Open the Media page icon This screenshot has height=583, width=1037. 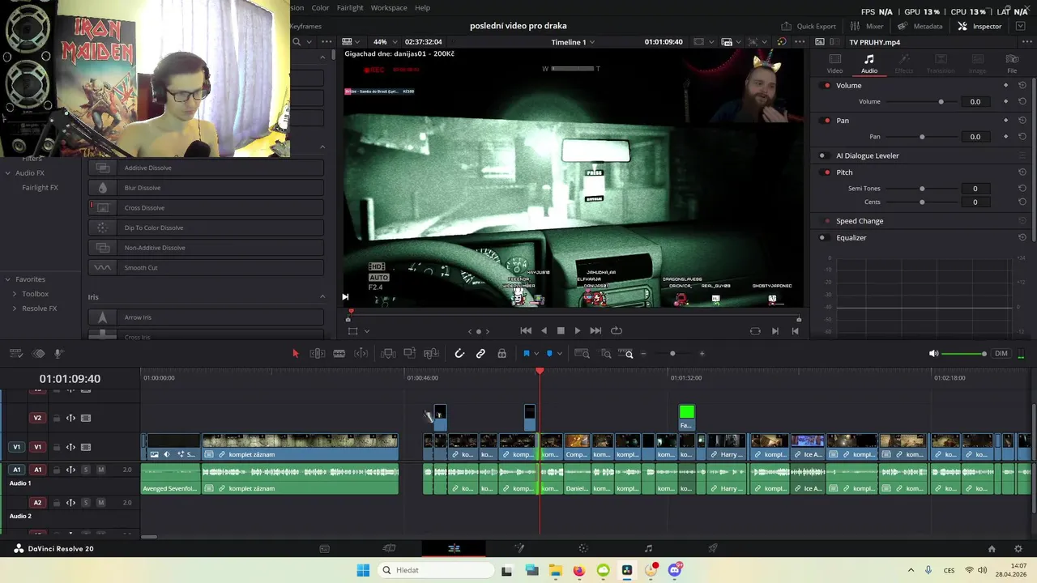[324, 548]
